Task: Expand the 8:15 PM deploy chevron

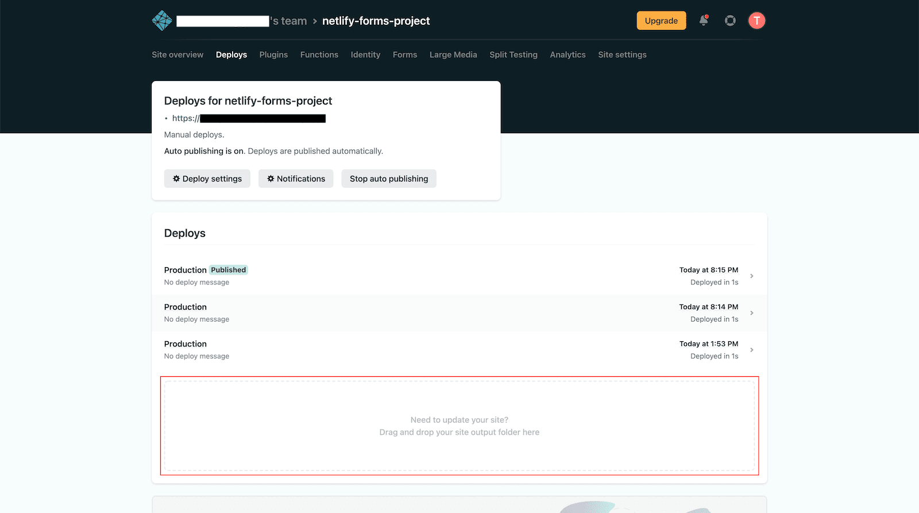Action: tap(751, 276)
